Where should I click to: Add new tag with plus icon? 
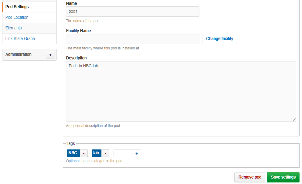click(x=137, y=153)
